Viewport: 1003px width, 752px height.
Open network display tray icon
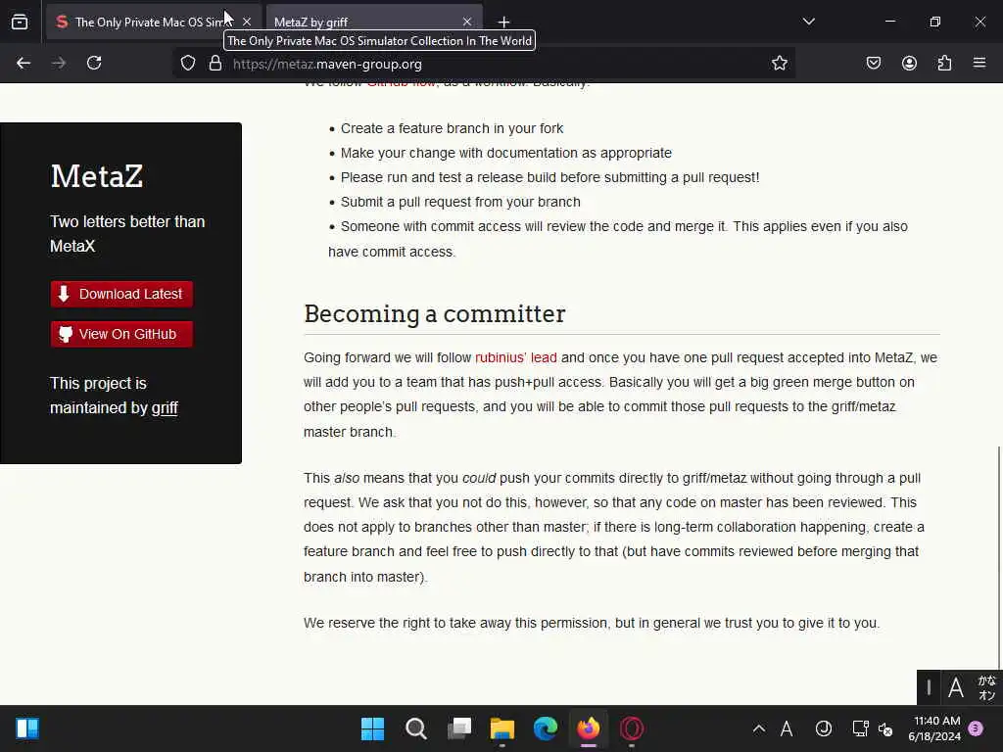pos(860,728)
